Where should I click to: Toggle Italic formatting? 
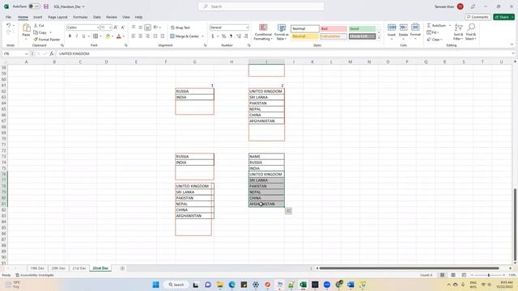point(77,36)
